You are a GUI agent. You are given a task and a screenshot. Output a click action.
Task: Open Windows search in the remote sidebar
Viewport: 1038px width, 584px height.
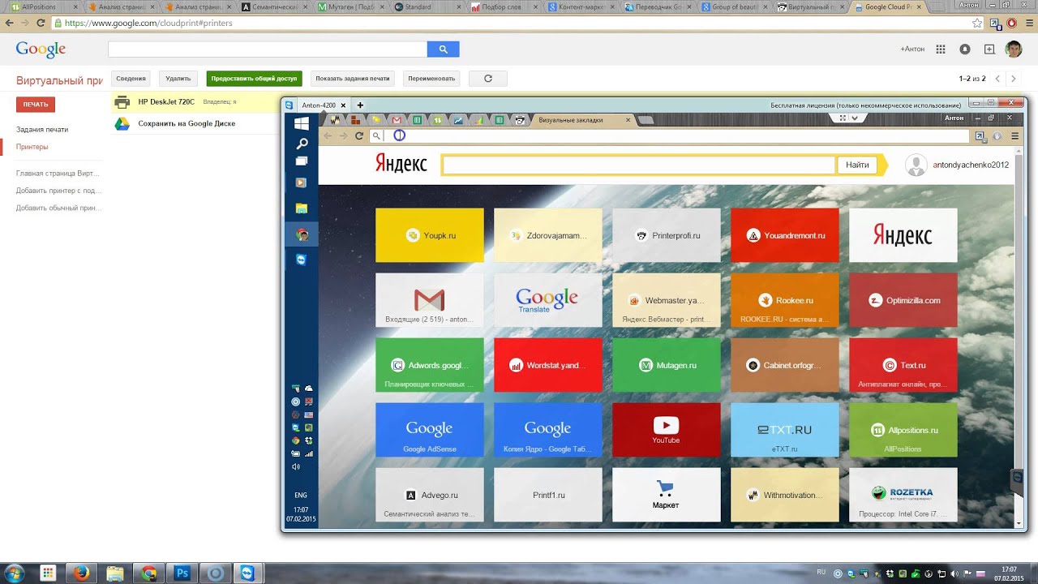tap(302, 144)
